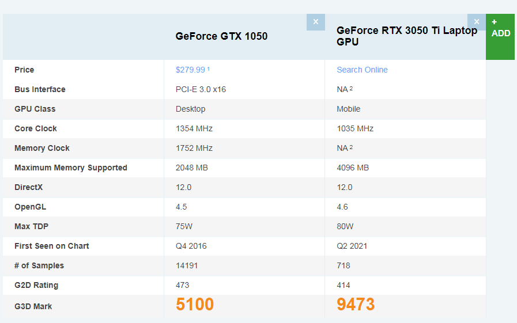Click the Q4 2016 value

(191, 246)
